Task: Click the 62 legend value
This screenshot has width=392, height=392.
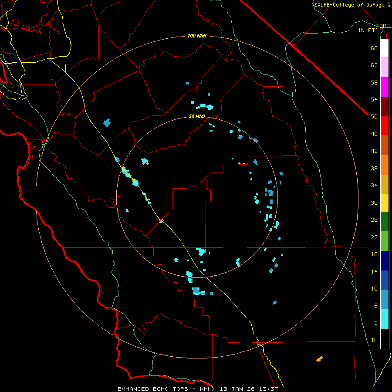Action: (x=374, y=65)
